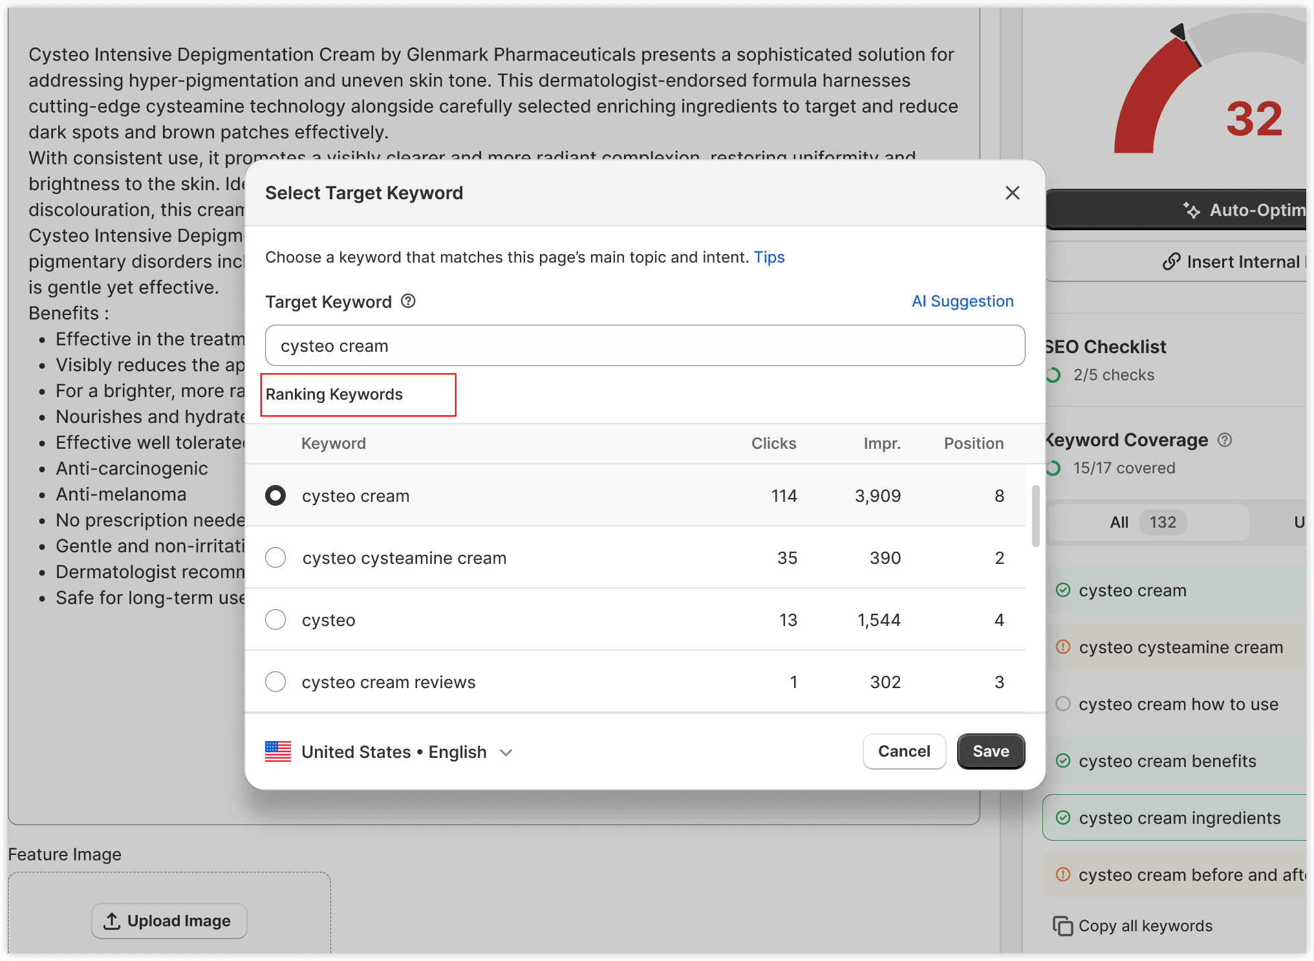Click the Keyword Coverage progress ring
This screenshot has height=961, width=1314.
tap(1053, 468)
